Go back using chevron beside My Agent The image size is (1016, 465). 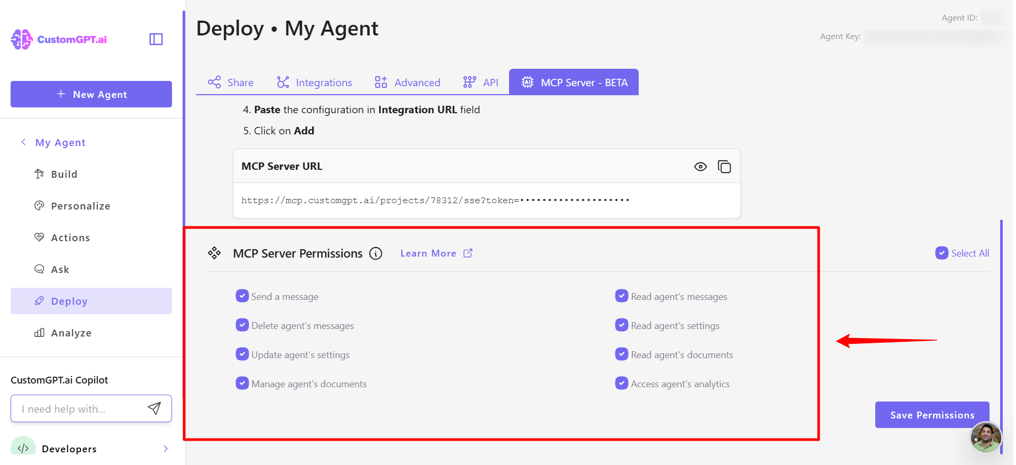(23, 142)
